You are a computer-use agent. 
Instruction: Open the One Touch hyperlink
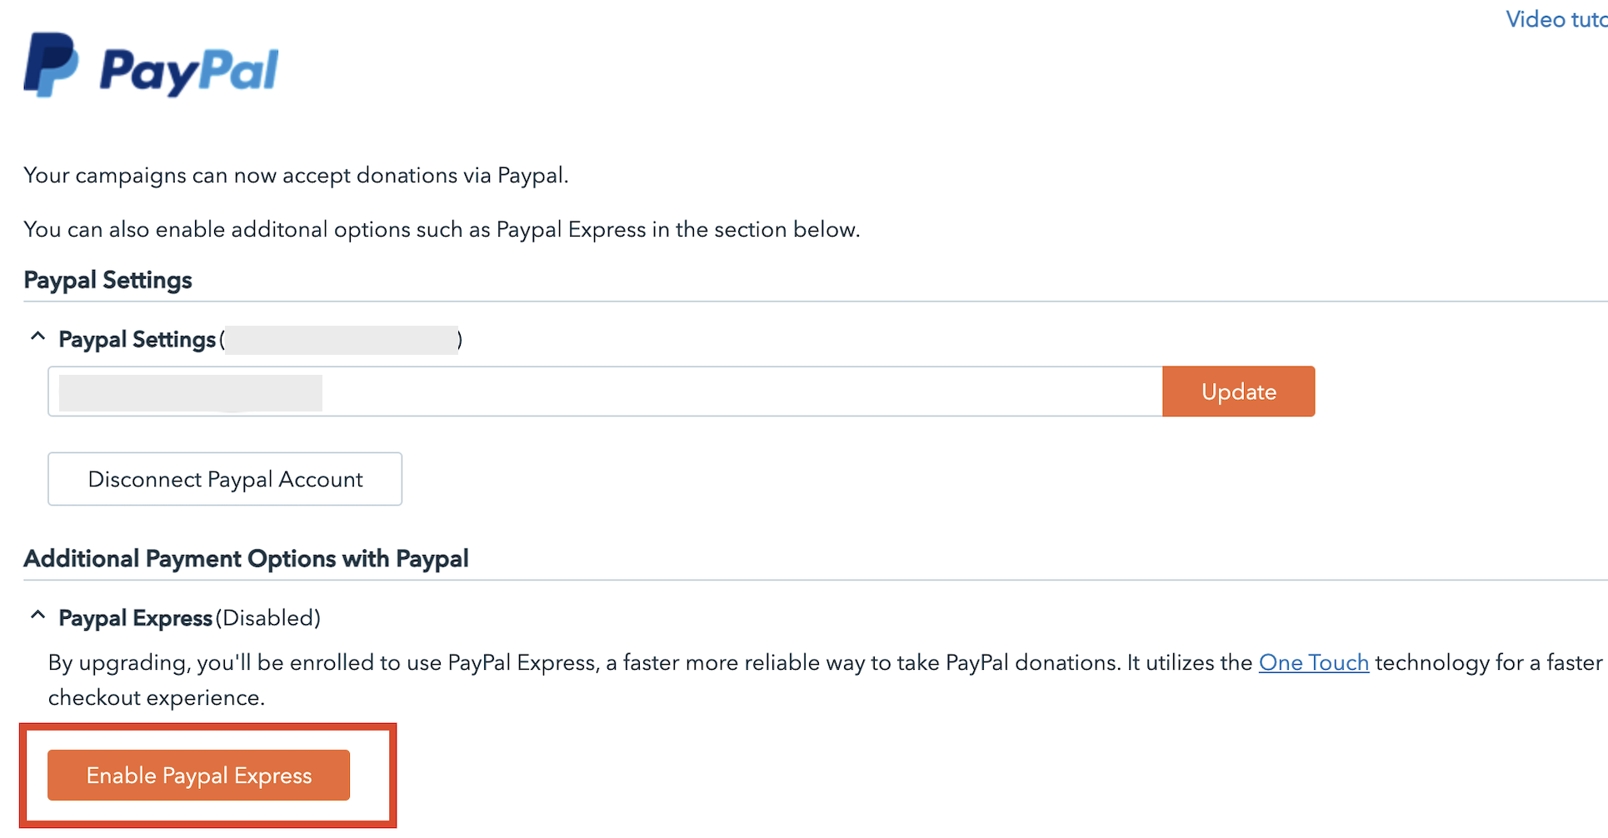point(1313,663)
